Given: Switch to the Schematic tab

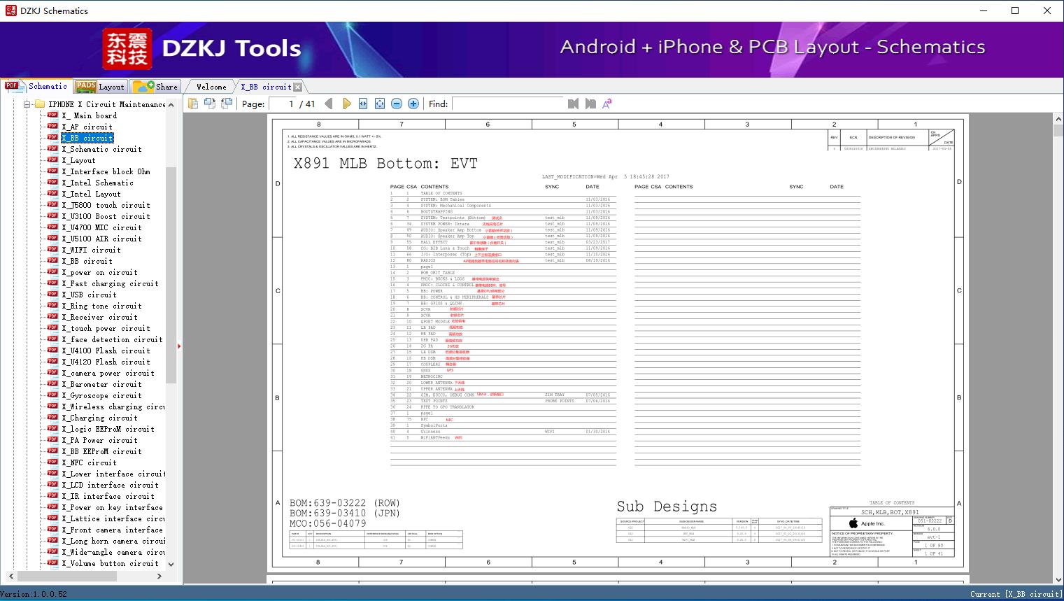Looking at the screenshot, I should click(36, 86).
